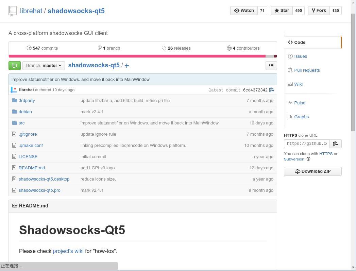The height and width of the screenshot is (271, 356).
Task: Open the Pull requests tab
Action: click(x=307, y=70)
